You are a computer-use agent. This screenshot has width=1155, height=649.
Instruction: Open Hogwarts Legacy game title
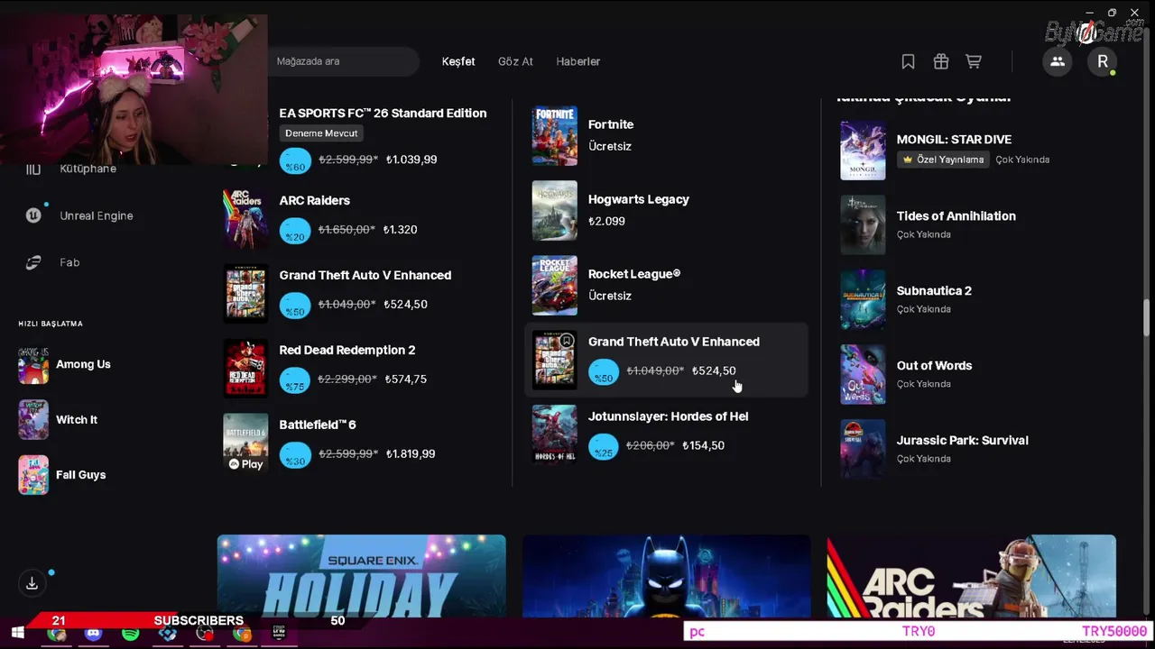click(x=638, y=199)
